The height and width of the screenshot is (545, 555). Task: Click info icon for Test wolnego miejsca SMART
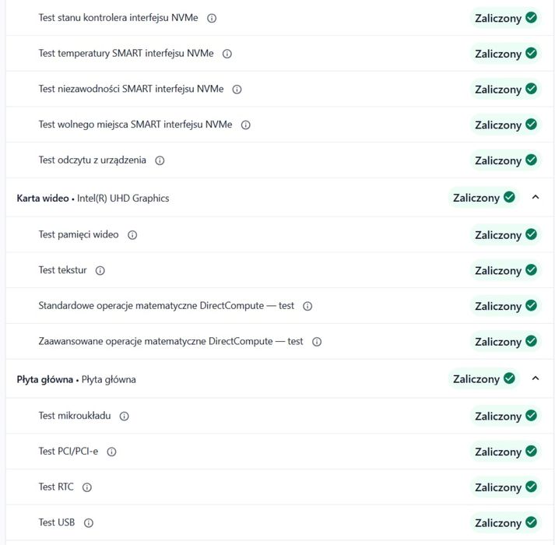click(x=245, y=125)
